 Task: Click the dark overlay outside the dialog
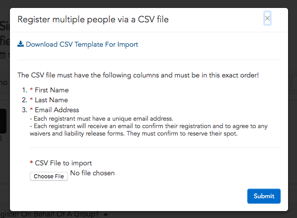pos(148,3)
